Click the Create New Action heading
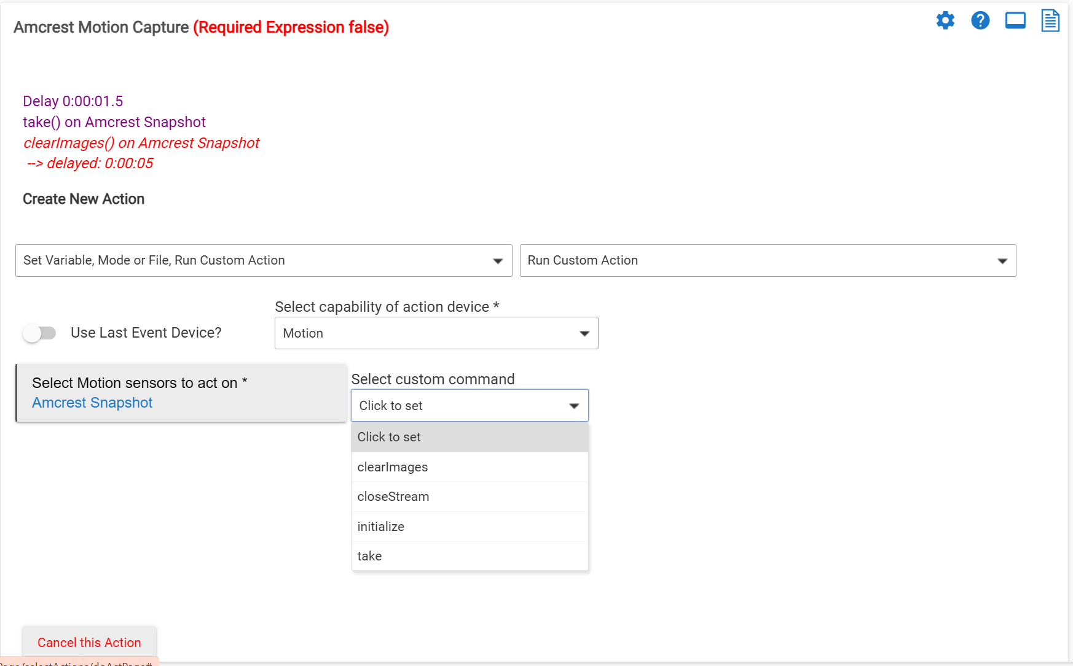 coord(84,199)
